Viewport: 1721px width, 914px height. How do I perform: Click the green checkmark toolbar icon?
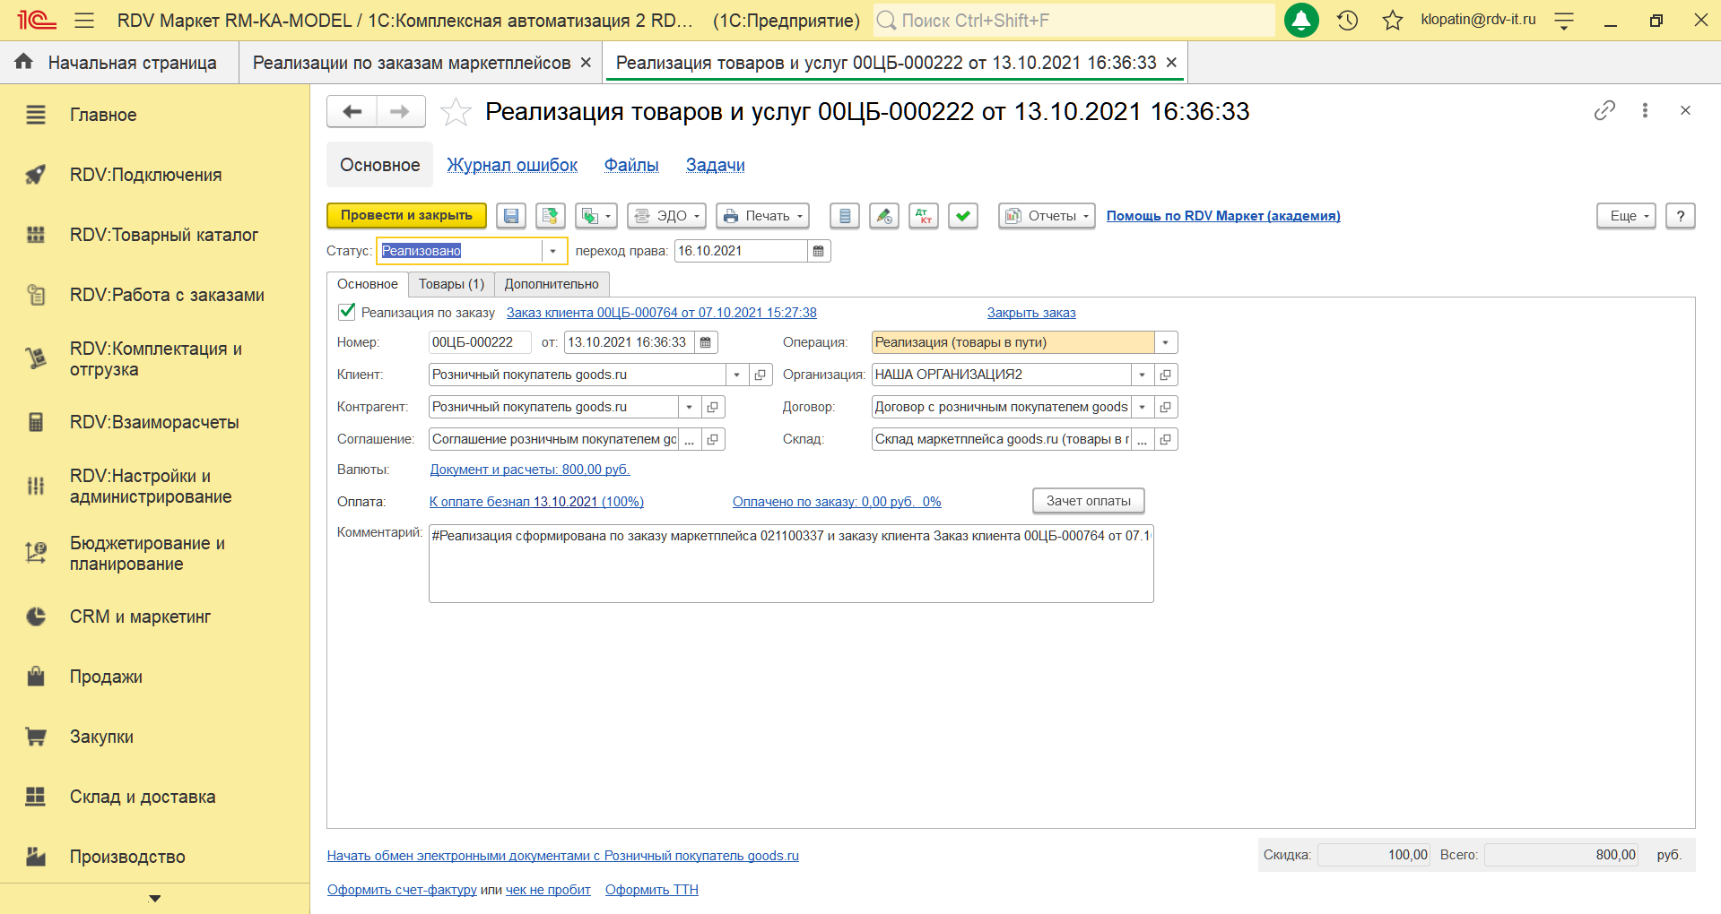click(962, 216)
